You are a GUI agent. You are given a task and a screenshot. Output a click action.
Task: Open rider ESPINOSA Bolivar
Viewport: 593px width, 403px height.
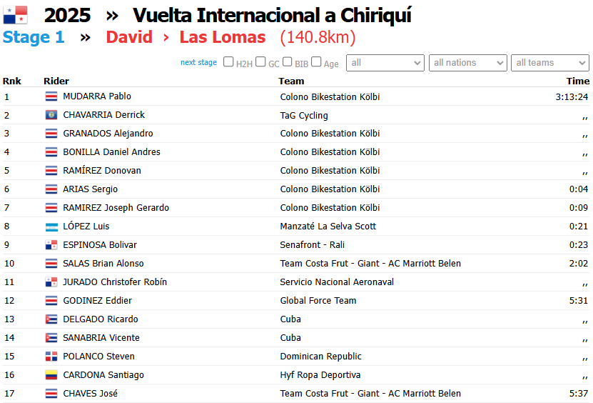pos(100,244)
